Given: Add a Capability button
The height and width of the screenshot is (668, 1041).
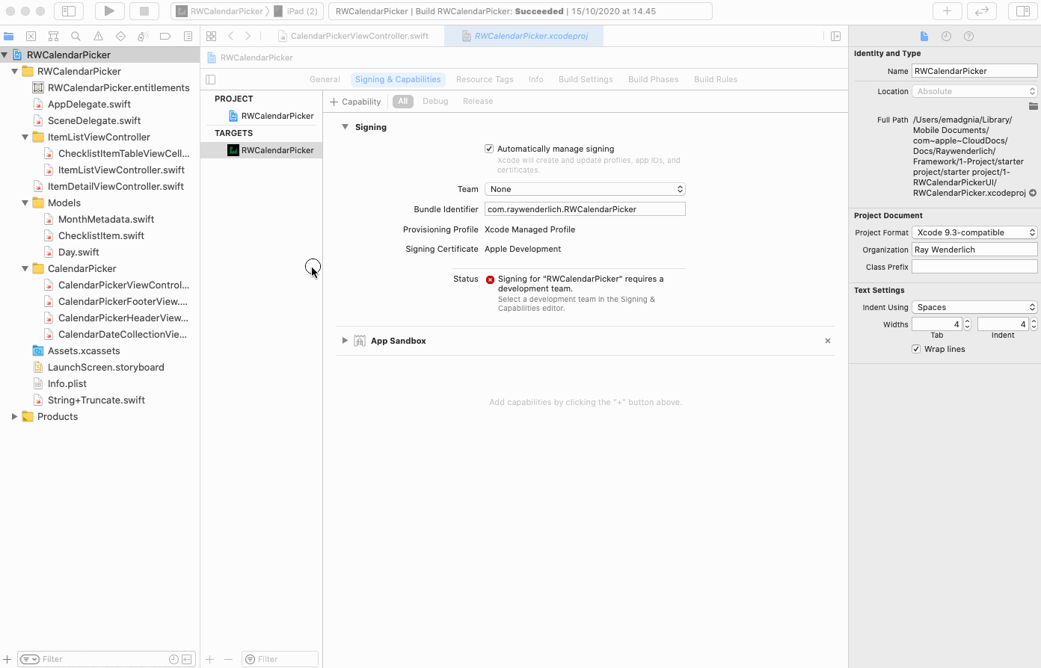Looking at the screenshot, I should click(355, 102).
